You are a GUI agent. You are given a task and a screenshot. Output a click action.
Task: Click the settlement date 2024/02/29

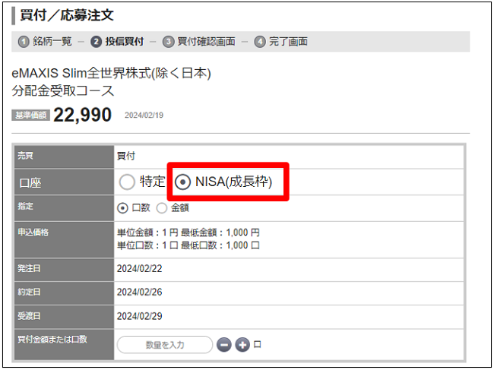click(140, 316)
